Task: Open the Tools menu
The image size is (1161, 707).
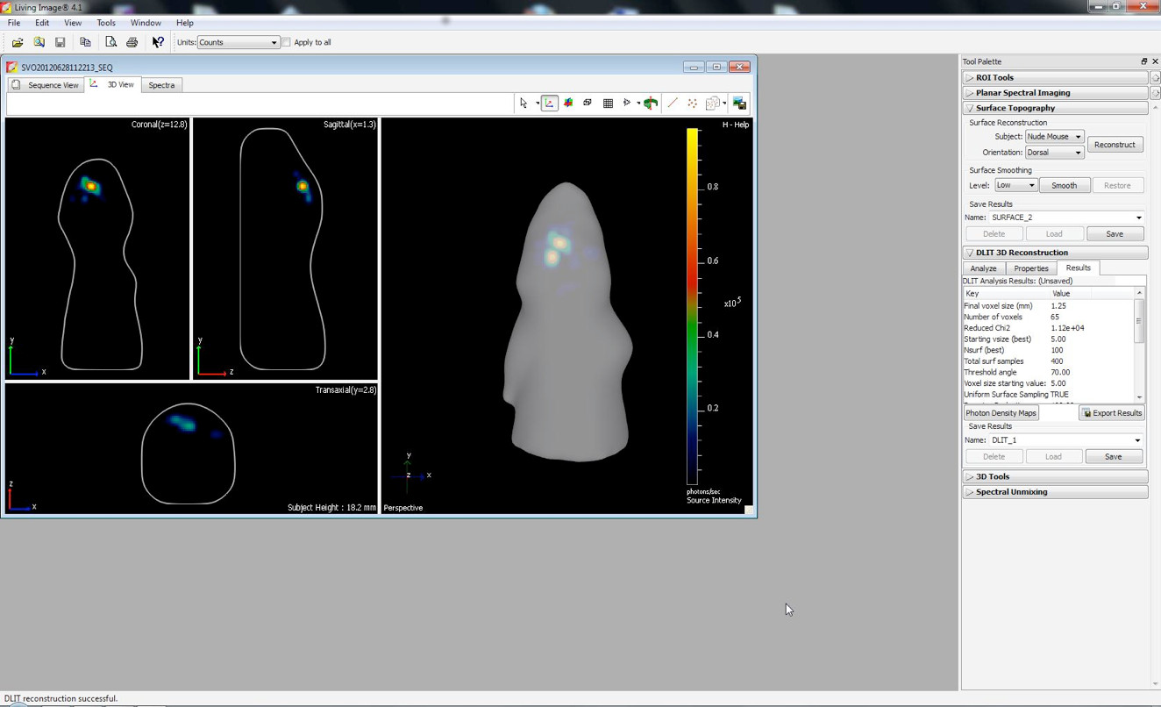Action: [105, 23]
